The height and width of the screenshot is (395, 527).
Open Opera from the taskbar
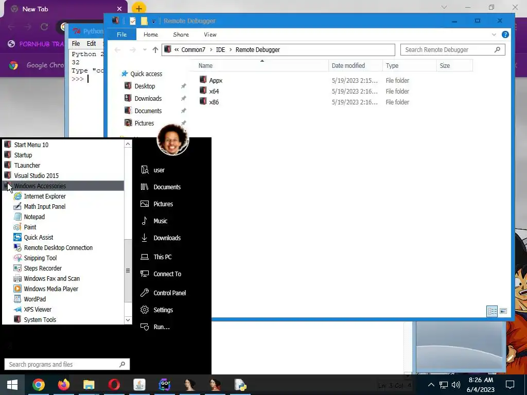(114, 385)
